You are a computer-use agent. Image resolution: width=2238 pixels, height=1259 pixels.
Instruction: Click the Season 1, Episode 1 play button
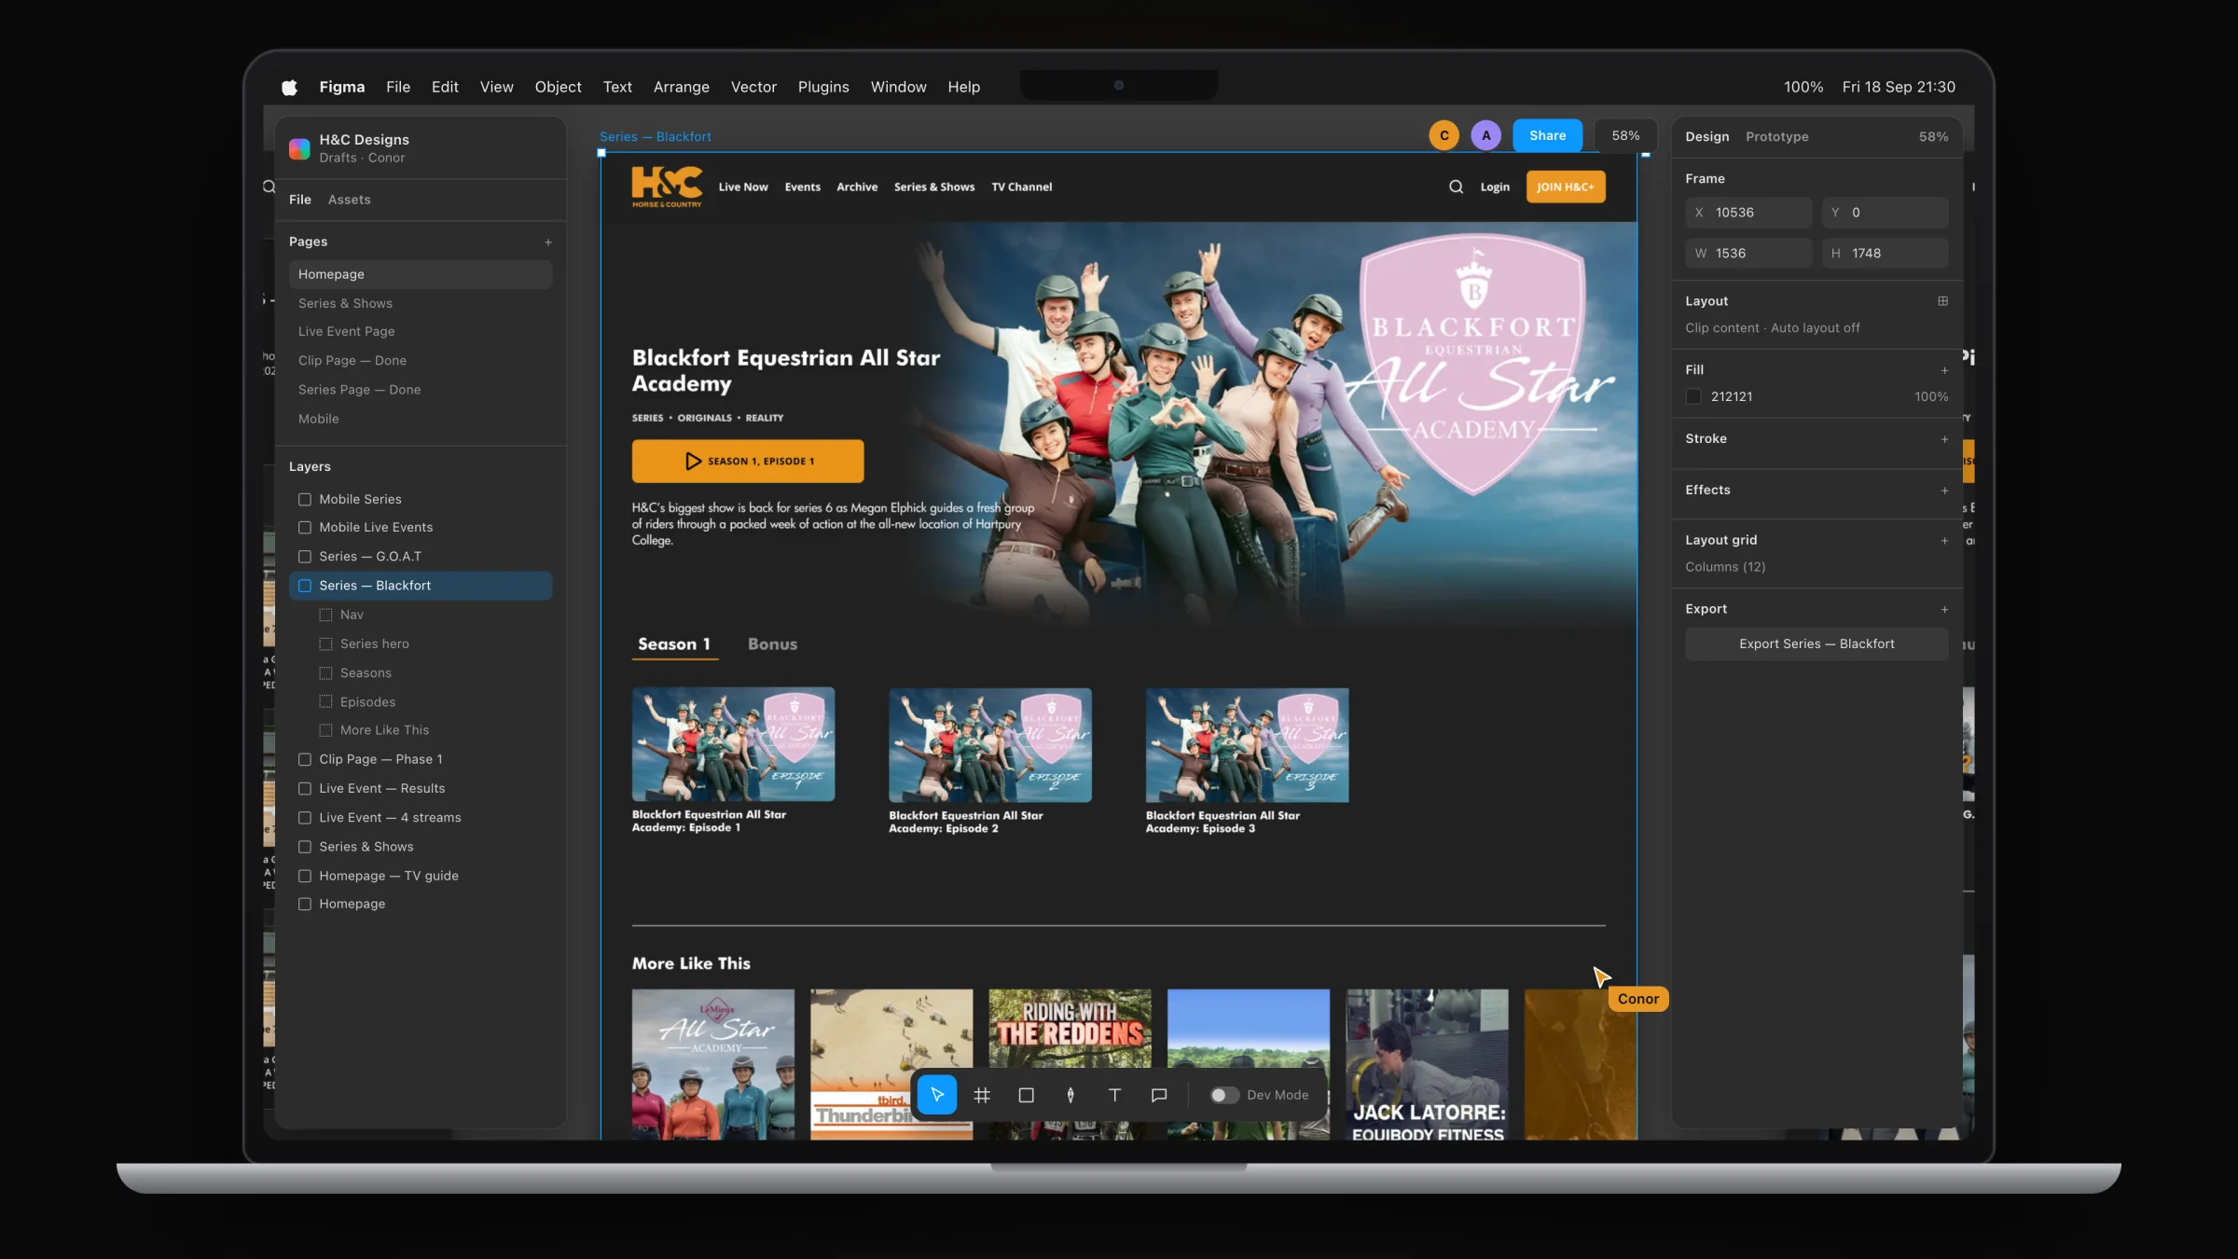(747, 461)
